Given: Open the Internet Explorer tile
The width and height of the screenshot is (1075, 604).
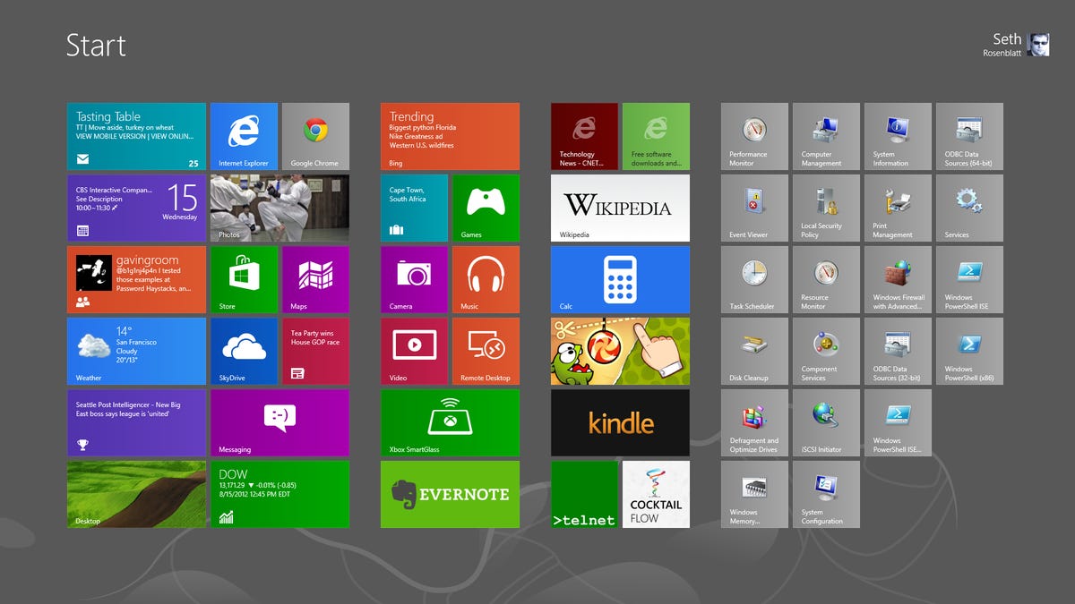Looking at the screenshot, I should click(244, 136).
